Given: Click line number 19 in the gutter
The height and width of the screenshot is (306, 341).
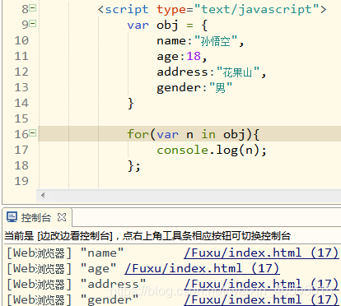Looking at the screenshot, I should tap(21, 181).
